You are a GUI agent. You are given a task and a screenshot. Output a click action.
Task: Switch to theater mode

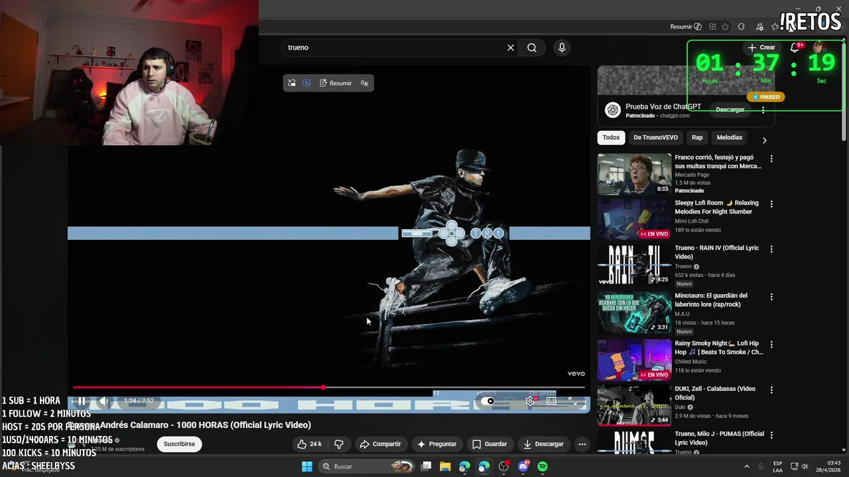tap(551, 401)
